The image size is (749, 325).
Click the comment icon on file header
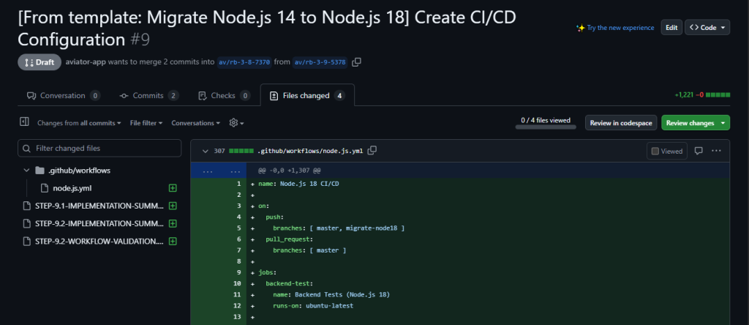[699, 151]
